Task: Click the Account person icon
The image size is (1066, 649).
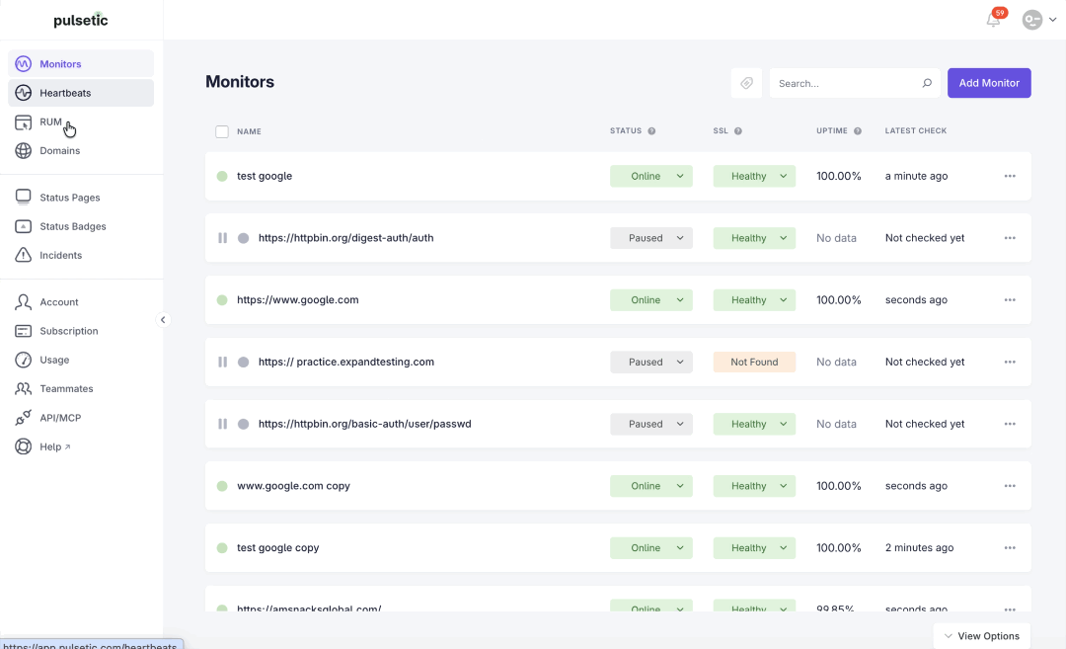Action: point(23,302)
